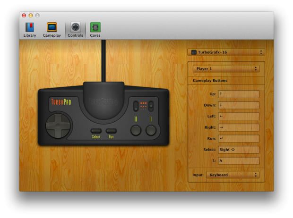
Task: Click the Left key binding field
Action: (x=239, y=116)
